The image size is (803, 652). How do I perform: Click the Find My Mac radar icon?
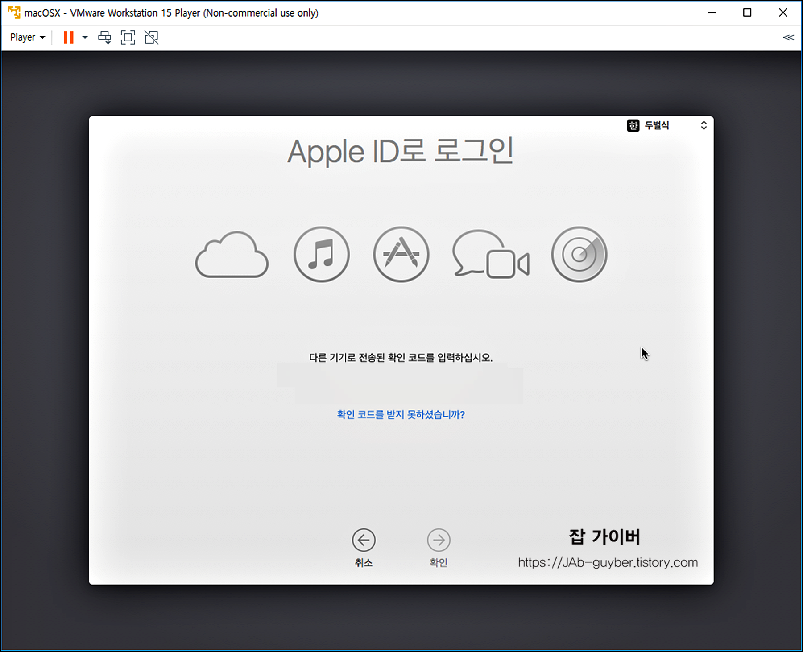click(x=579, y=255)
